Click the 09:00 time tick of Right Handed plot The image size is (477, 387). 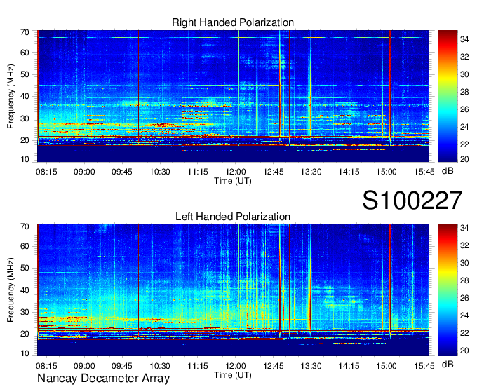[84, 172]
